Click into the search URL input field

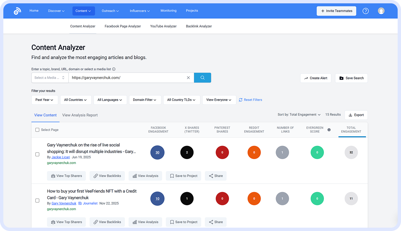click(127, 78)
